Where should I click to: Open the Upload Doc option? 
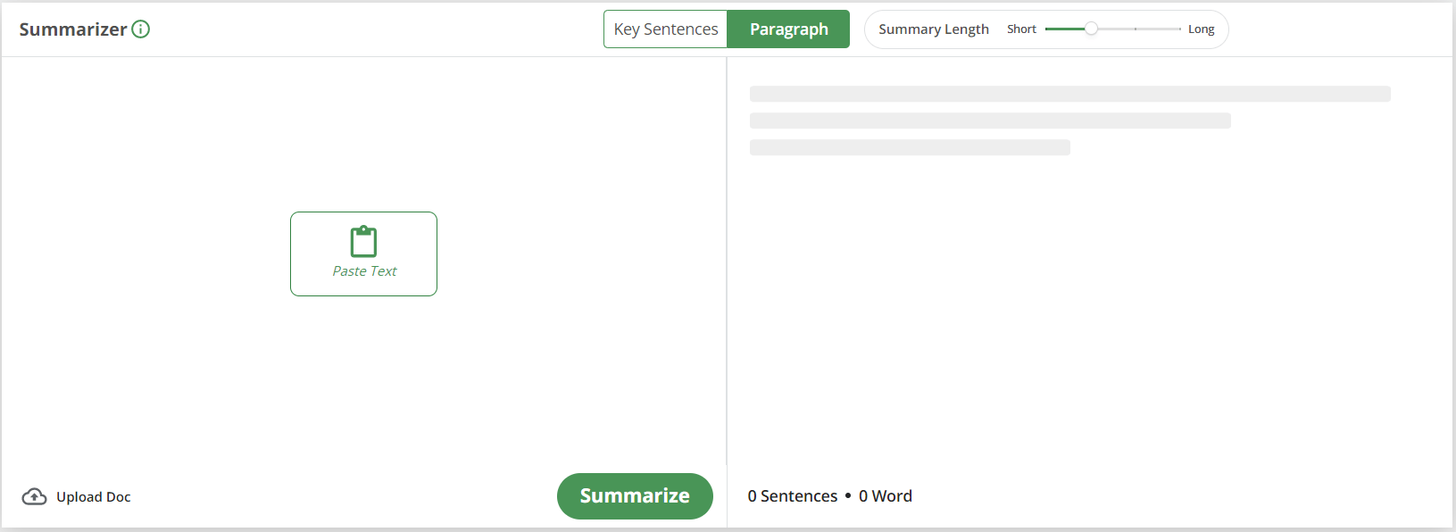pyautogui.click(x=93, y=496)
